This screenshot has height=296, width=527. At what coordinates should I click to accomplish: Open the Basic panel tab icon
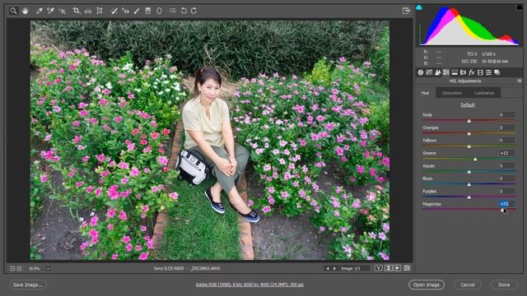pyautogui.click(x=421, y=72)
